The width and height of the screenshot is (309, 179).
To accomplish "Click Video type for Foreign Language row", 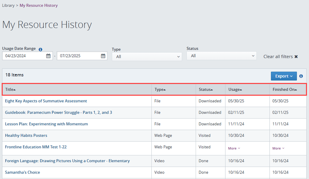I will pyautogui.click(x=159, y=161).
